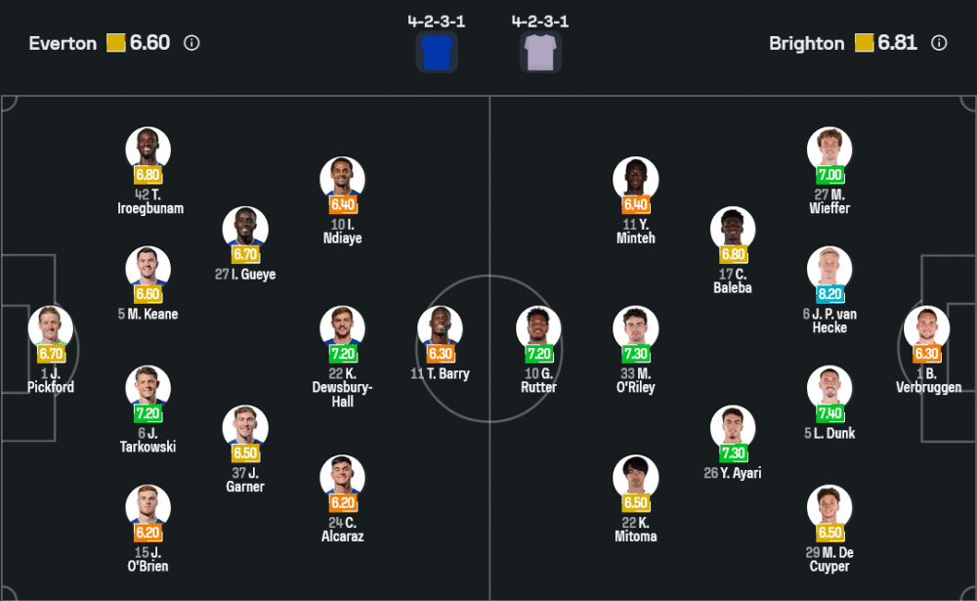Click Everton's blue home shirt icon
Screen dimensions: 977x601
[437, 52]
